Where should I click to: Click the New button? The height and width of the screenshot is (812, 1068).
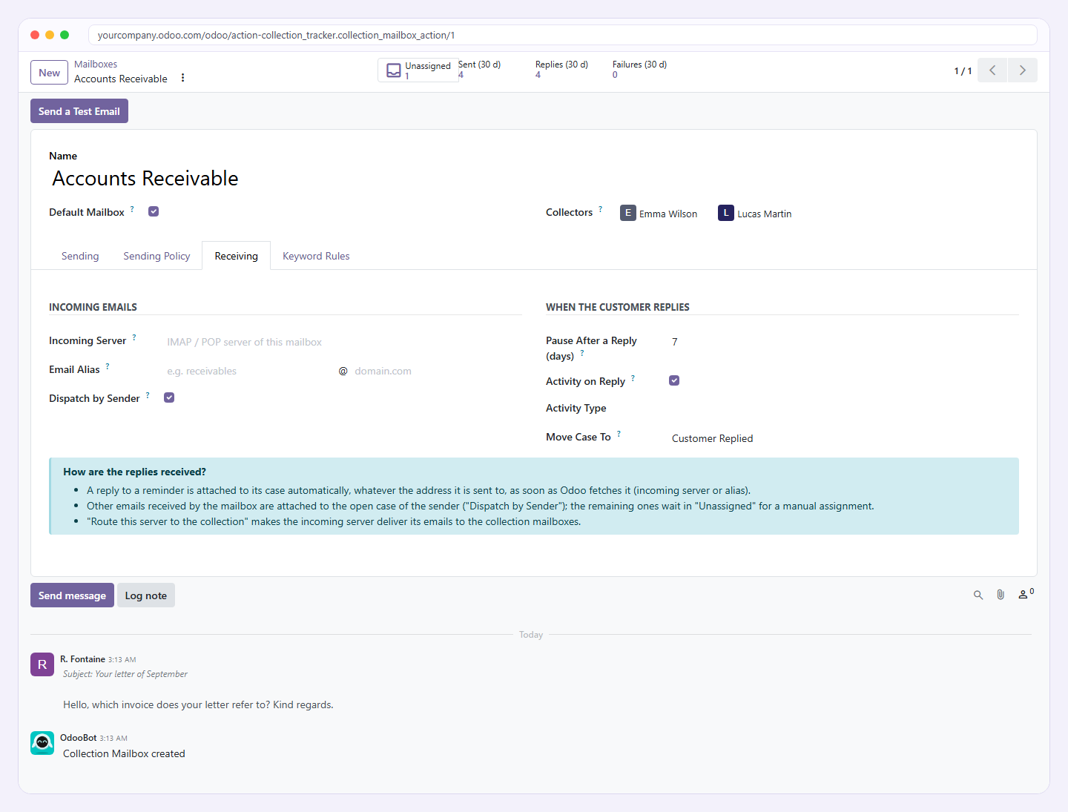(49, 73)
